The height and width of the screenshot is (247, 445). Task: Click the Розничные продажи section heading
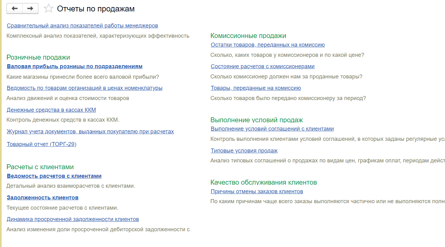click(x=38, y=57)
